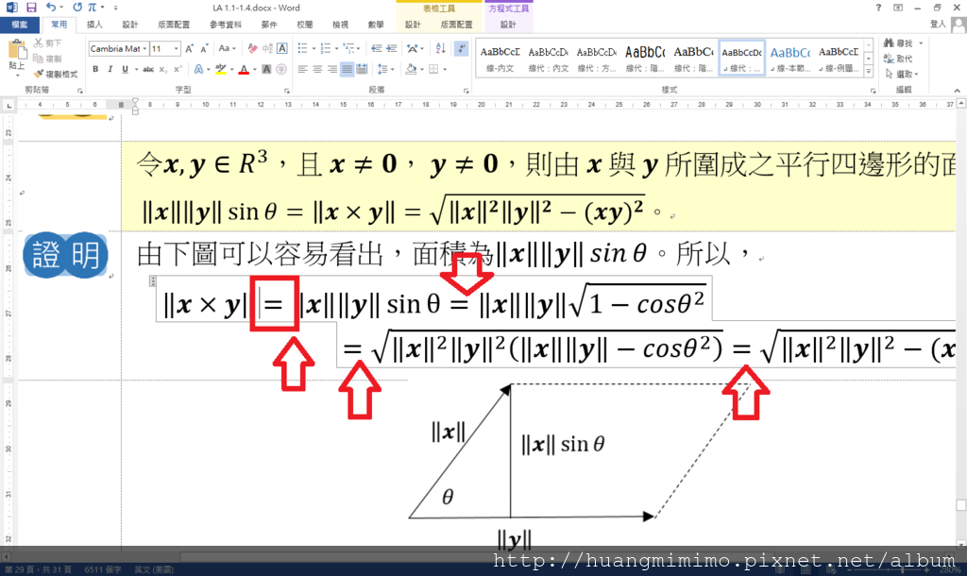Undo the last action
The height and width of the screenshot is (576, 967).
(x=51, y=8)
